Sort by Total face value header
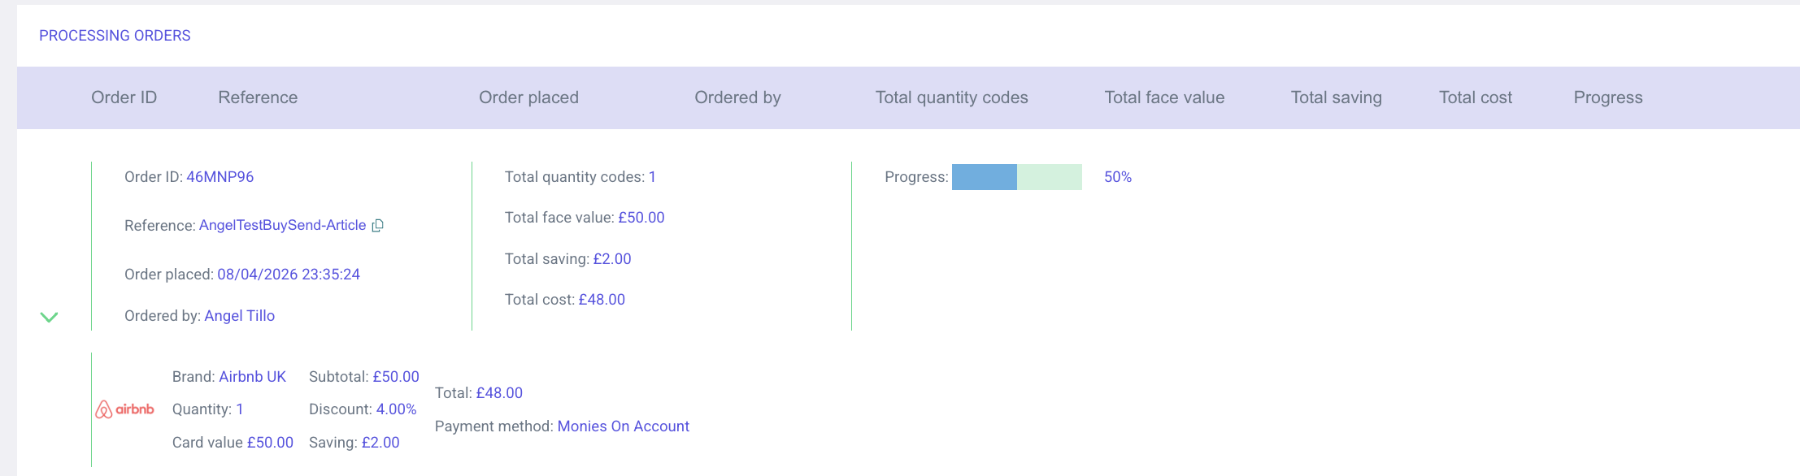 1164,97
